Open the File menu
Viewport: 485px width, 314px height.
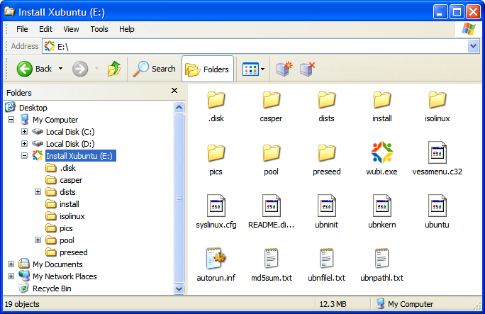[x=22, y=29]
